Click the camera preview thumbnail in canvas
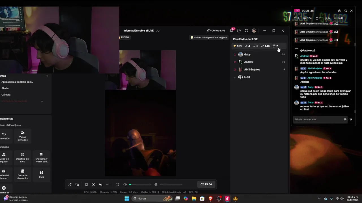 [x=140, y=70]
